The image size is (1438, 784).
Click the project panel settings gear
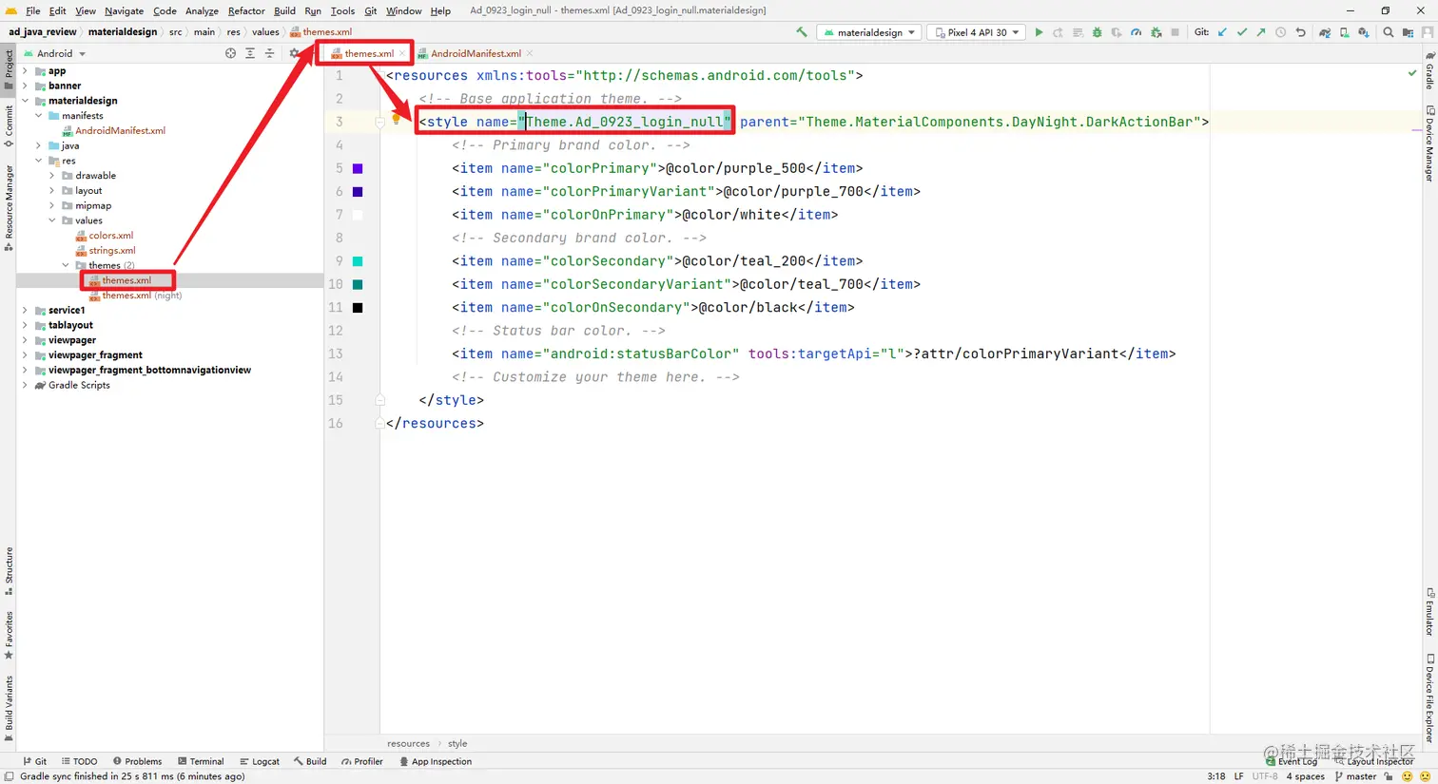tap(294, 53)
